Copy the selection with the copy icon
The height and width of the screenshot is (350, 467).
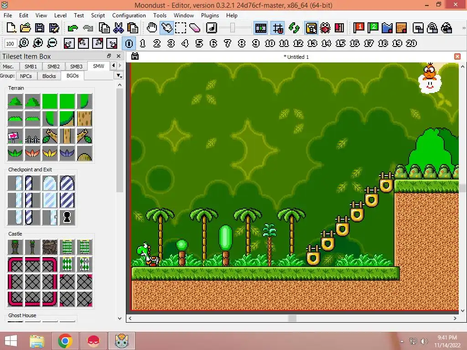pyautogui.click(x=104, y=28)
